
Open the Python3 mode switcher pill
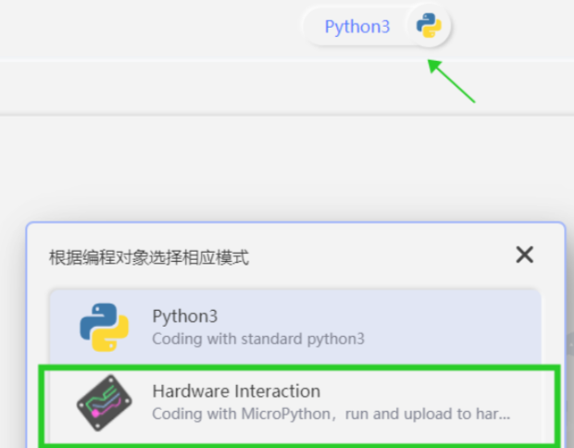[x=377, y=26]
